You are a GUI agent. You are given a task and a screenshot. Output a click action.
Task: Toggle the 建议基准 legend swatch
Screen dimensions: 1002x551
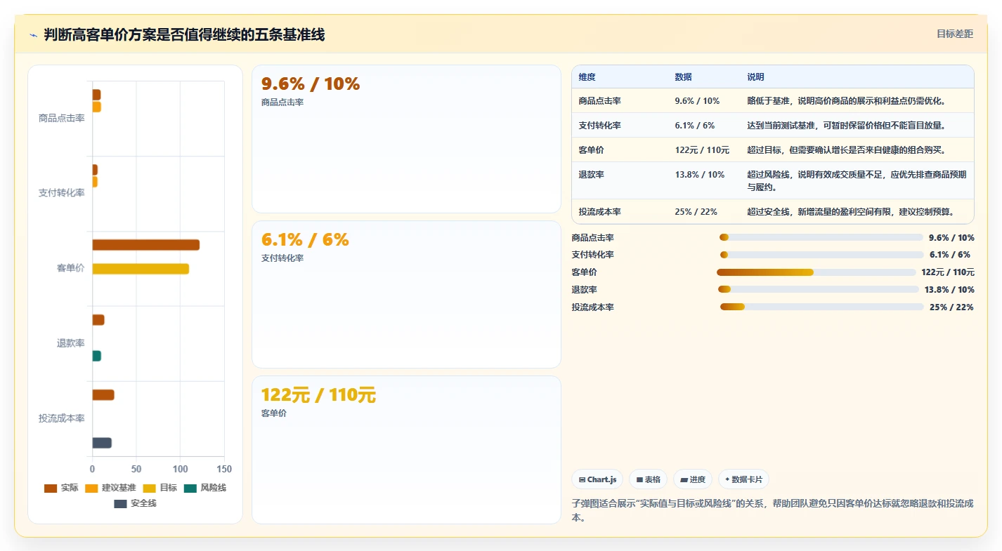[91, 488]
